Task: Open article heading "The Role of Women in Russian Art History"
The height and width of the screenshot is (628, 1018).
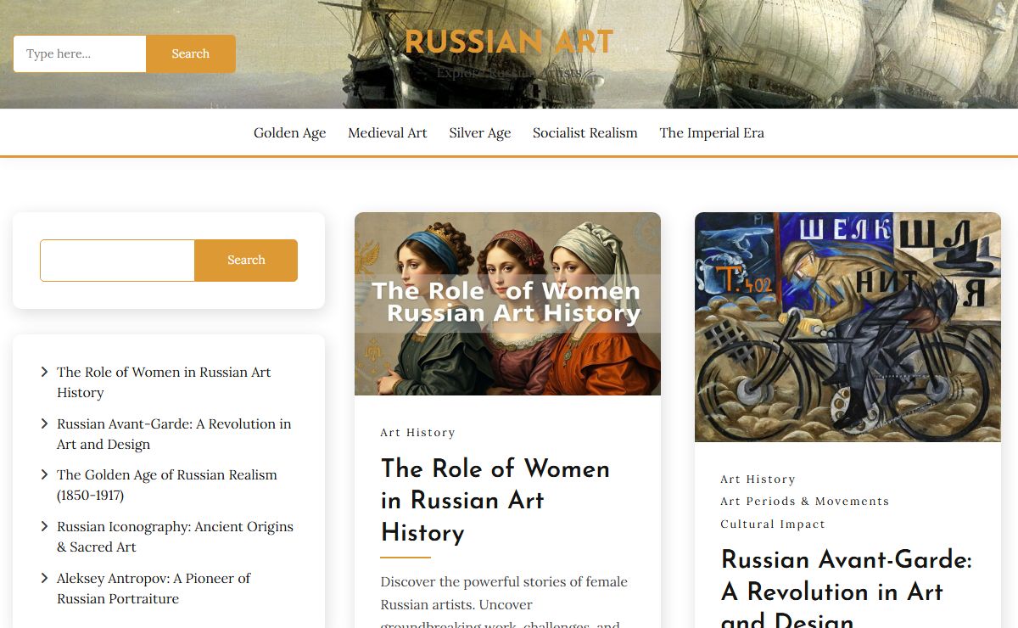Action: click(x=495, y=501)
